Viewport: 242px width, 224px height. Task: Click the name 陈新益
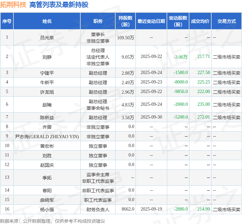[x=47, y=118]
